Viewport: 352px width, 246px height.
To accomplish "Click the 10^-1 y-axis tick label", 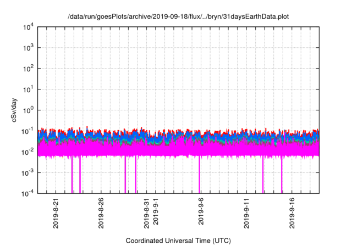I will click(28, 131).
